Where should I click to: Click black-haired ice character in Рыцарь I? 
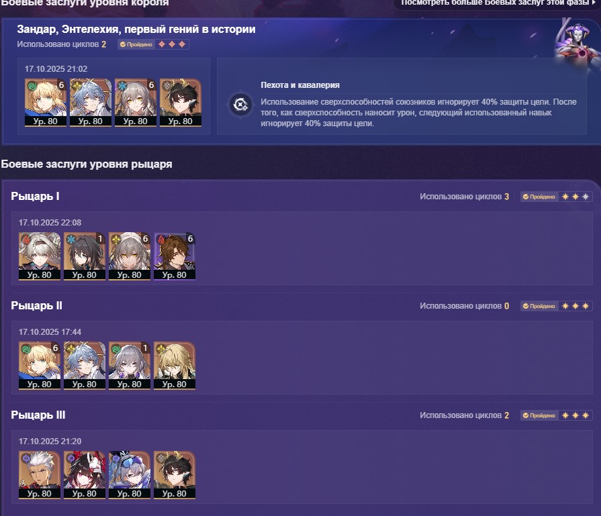click(x=85, y=256)
